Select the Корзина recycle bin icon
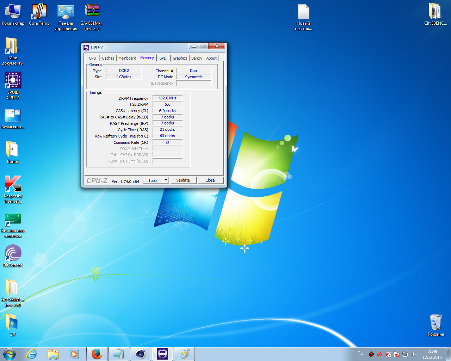 click(x=436, y=325)
